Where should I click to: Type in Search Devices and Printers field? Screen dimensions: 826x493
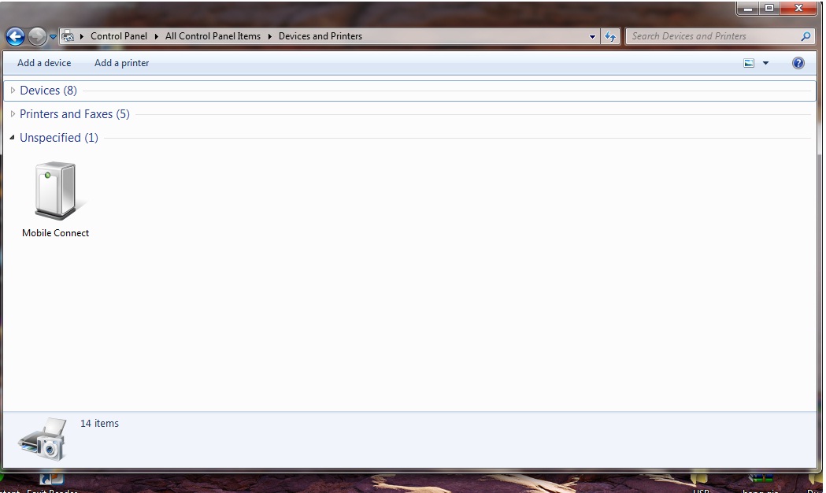point(713,36)
